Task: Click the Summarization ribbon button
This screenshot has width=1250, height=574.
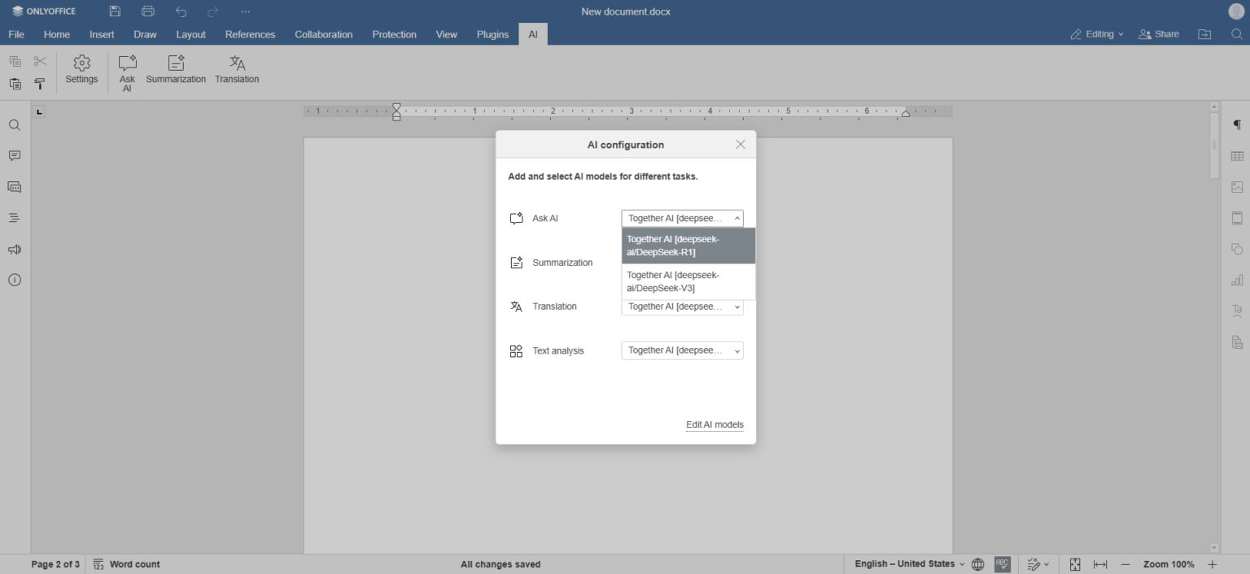Action: (176, 69)
